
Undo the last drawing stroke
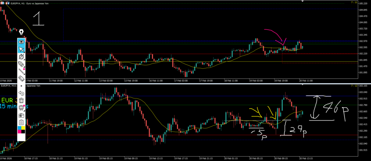point(21,93)
